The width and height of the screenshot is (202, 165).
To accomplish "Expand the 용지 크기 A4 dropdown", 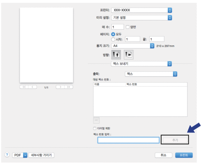I will click(133, 46).
